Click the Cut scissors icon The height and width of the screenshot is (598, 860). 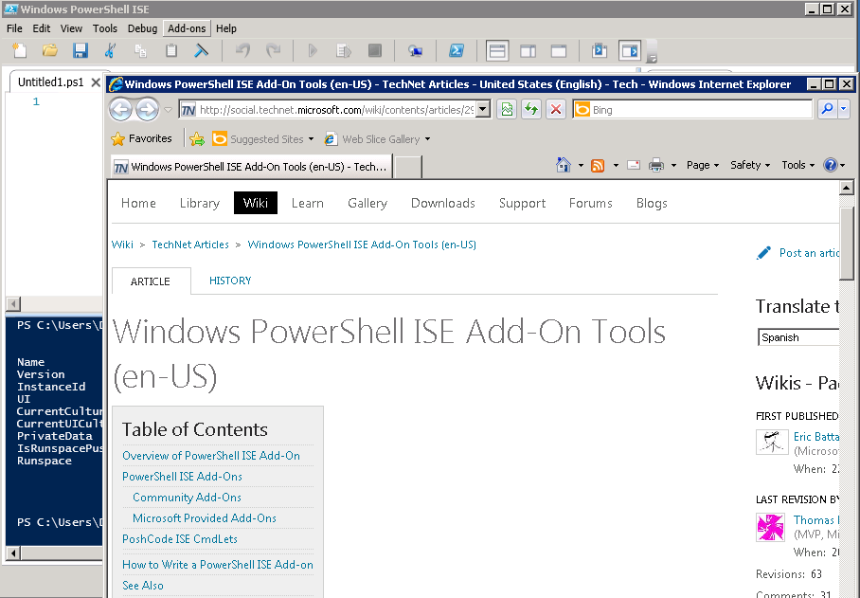(111, 50)
